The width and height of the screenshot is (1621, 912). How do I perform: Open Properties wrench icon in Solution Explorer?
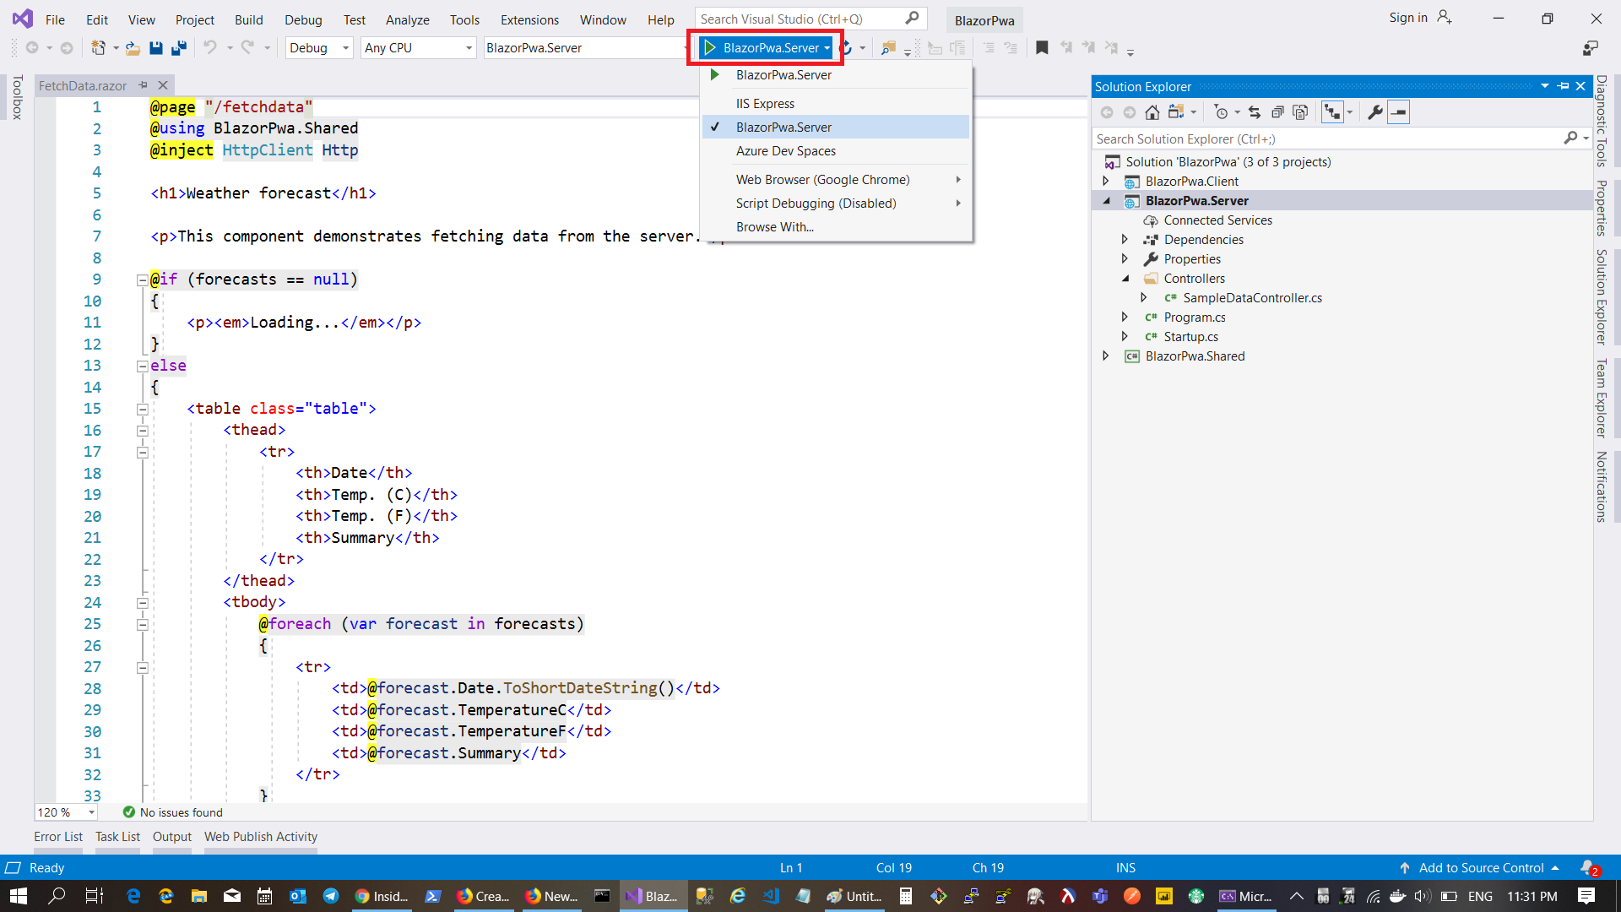pos(1375,112)
